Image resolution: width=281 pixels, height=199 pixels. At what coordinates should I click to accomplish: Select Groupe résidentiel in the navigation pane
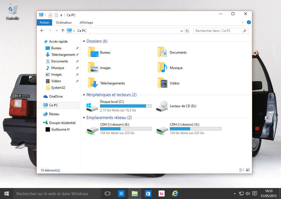(x=59, y=123)
